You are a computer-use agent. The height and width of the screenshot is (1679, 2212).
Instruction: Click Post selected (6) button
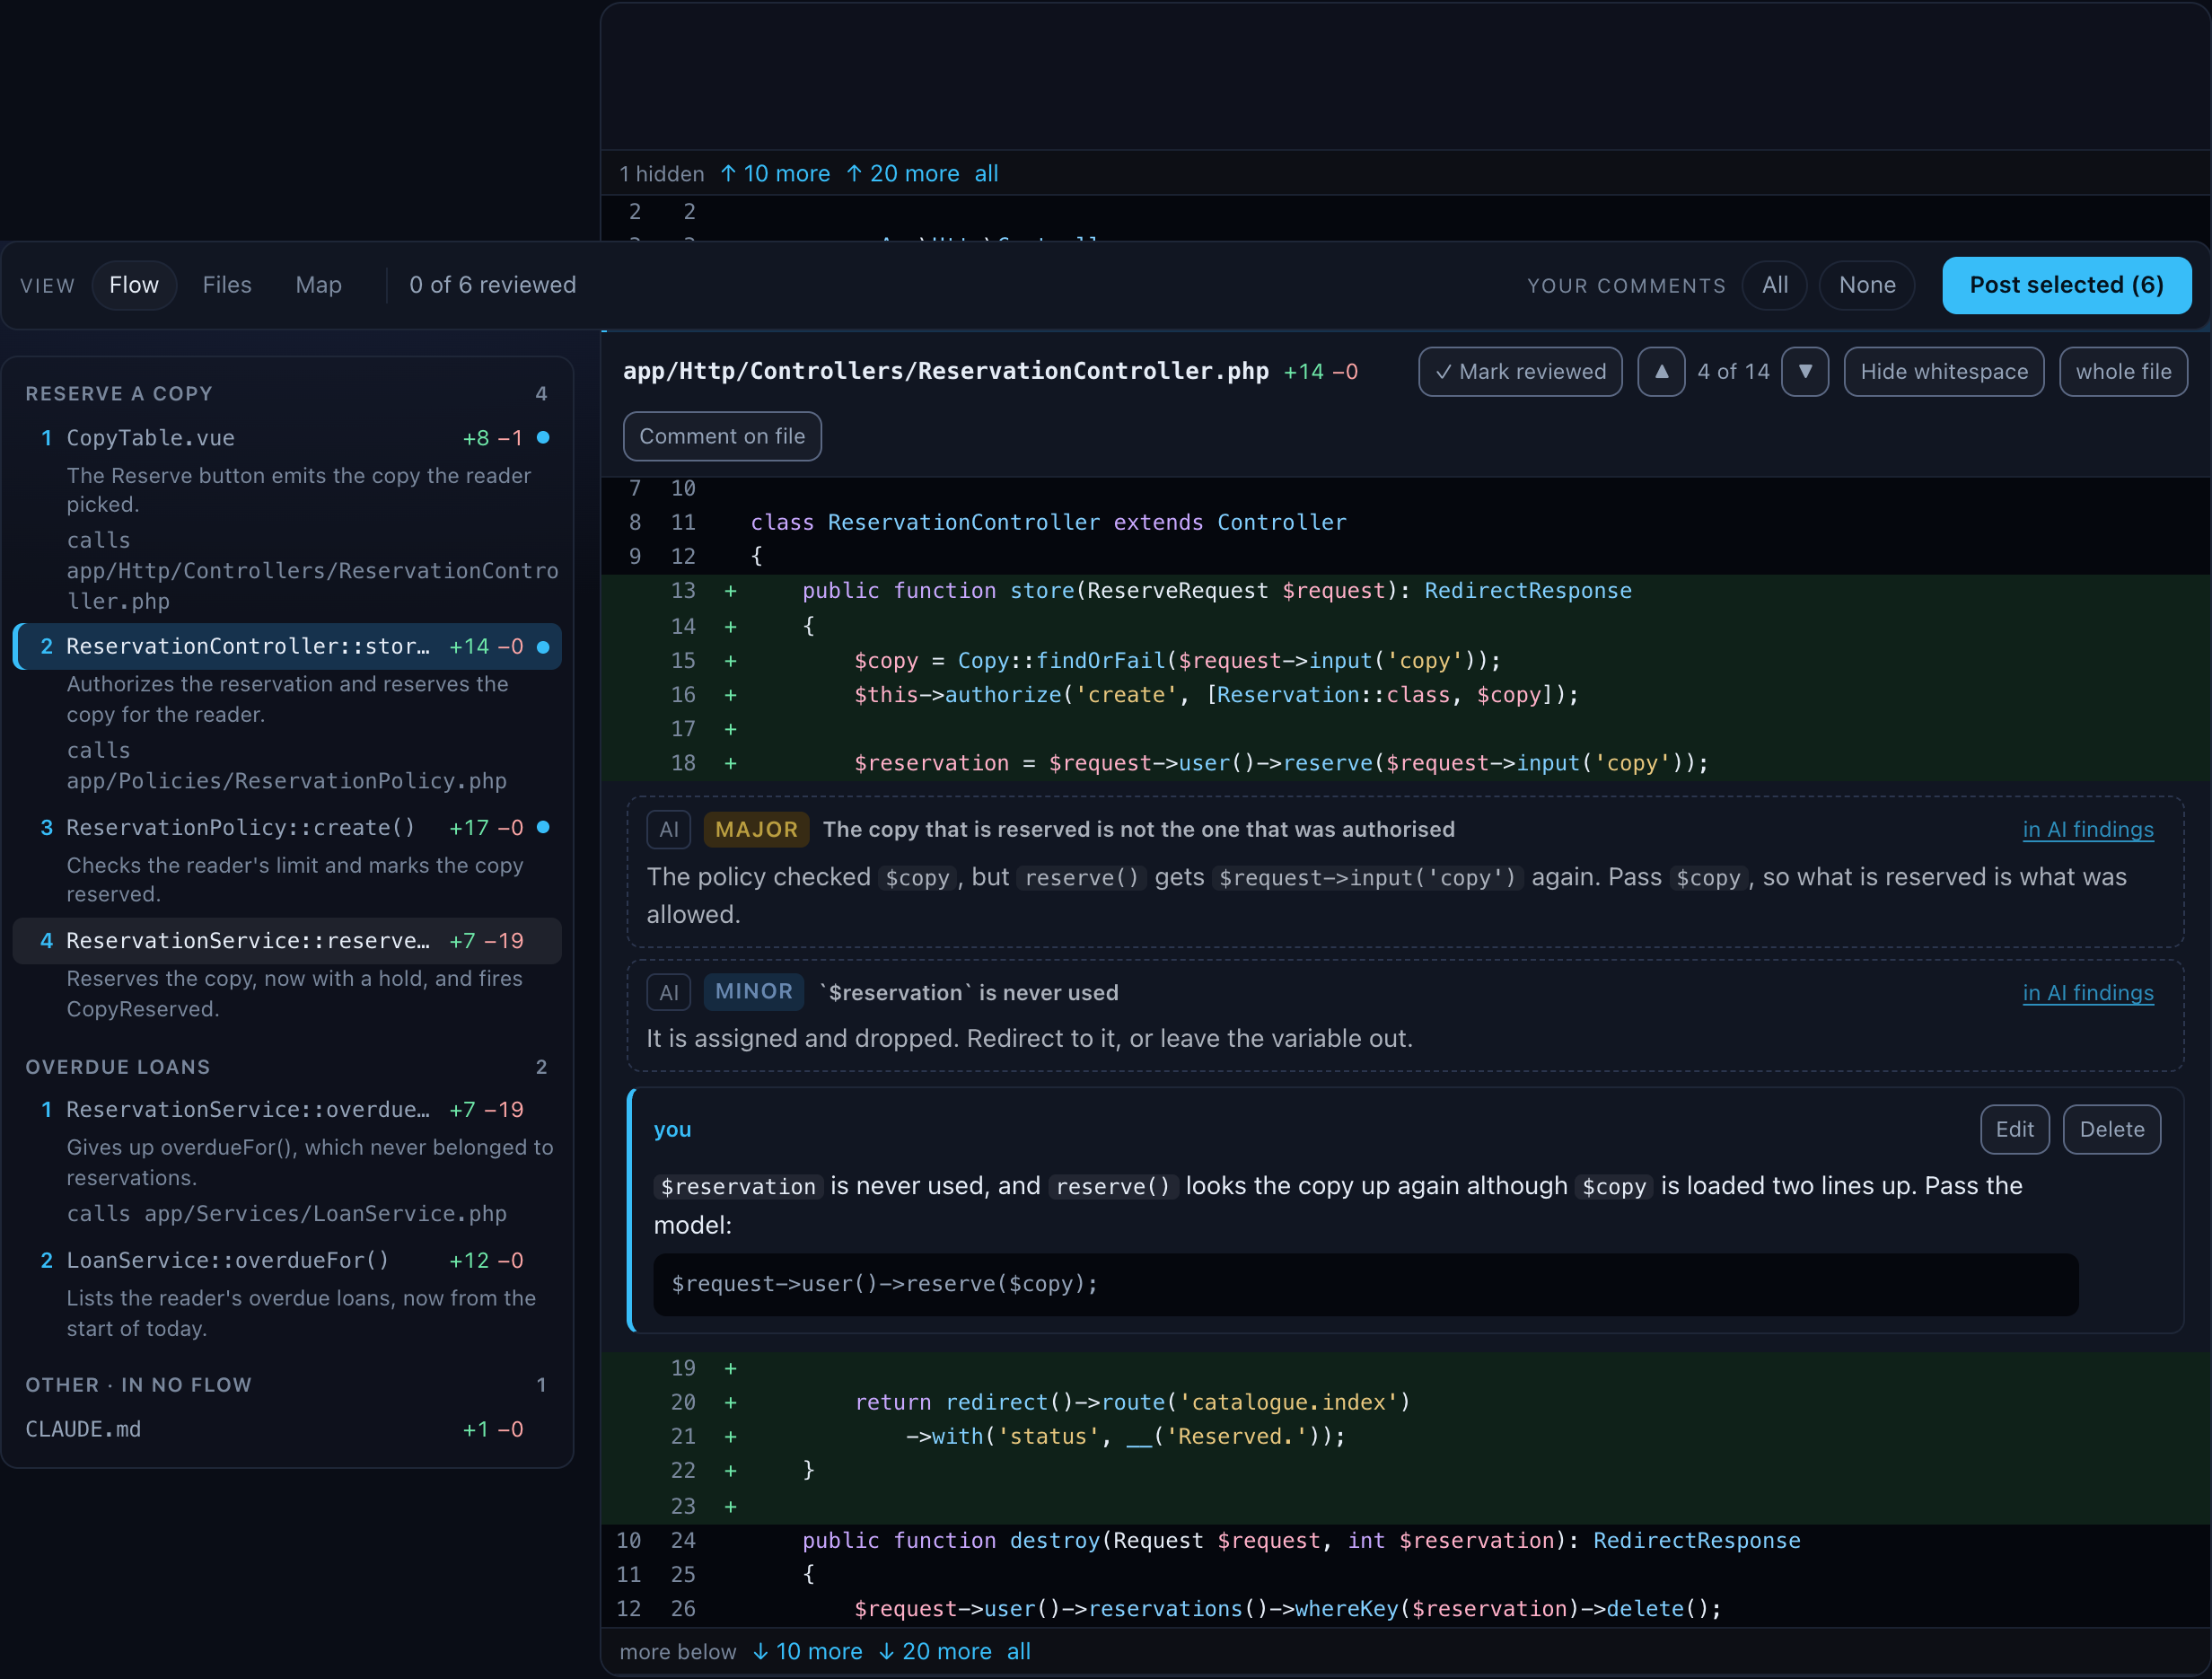tap(2066, 285)
